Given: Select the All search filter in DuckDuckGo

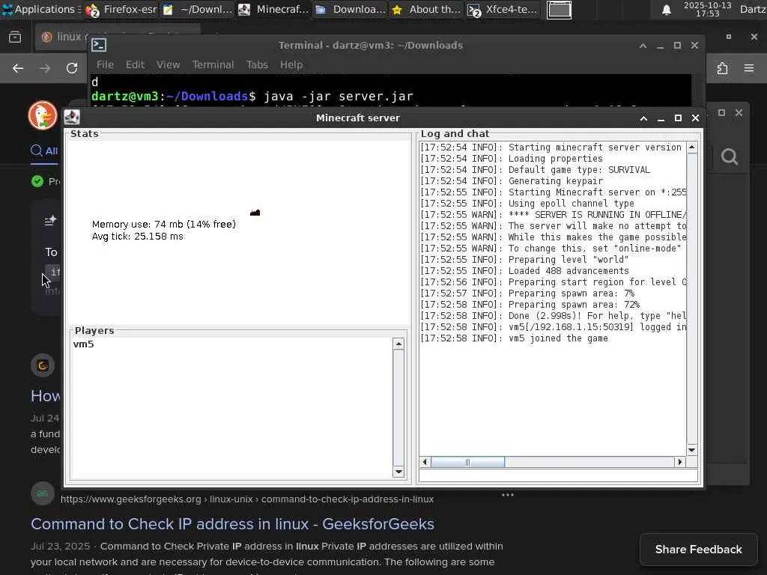Looking at the screenshot, I should [44, 150].
